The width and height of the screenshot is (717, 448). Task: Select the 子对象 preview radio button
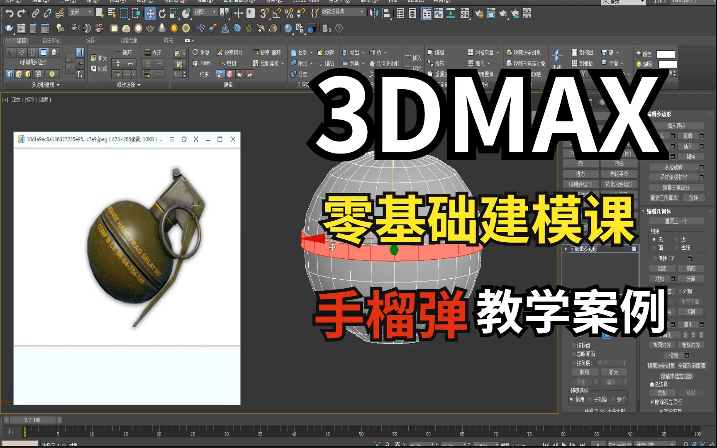590,399
